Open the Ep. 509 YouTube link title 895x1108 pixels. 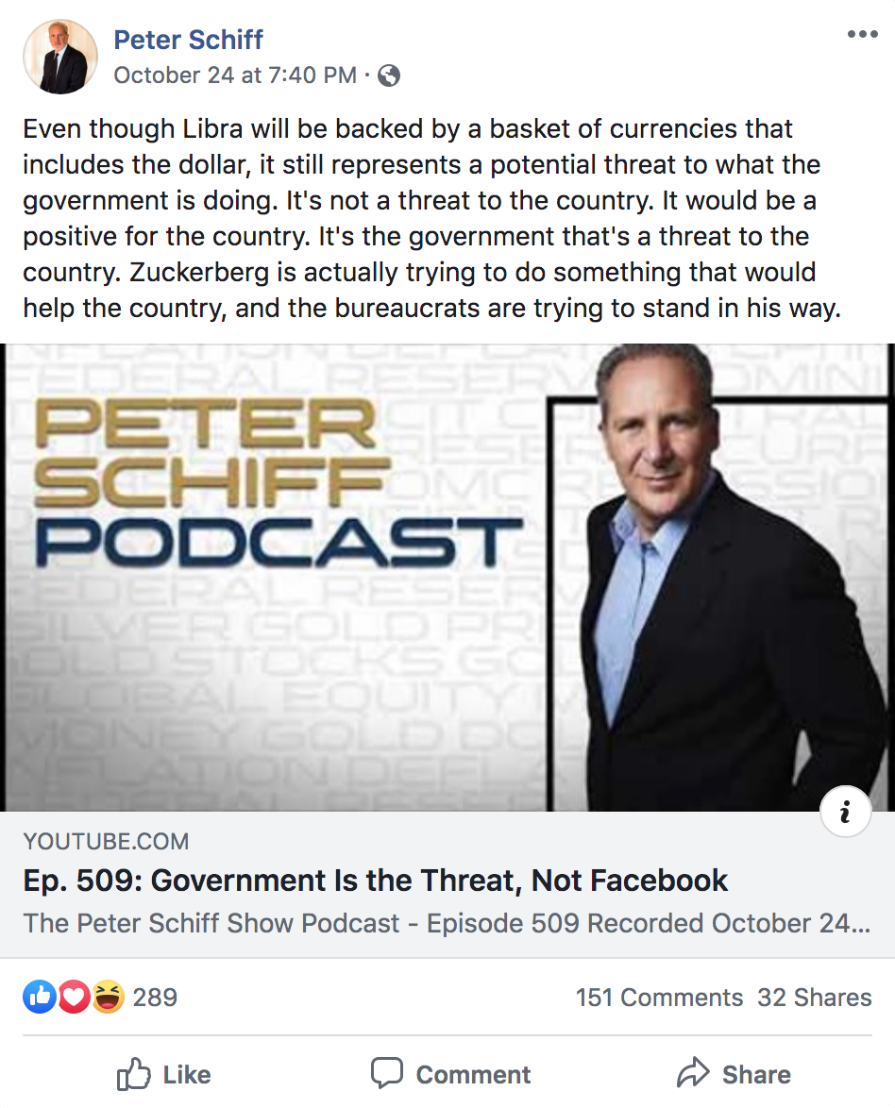376,881
